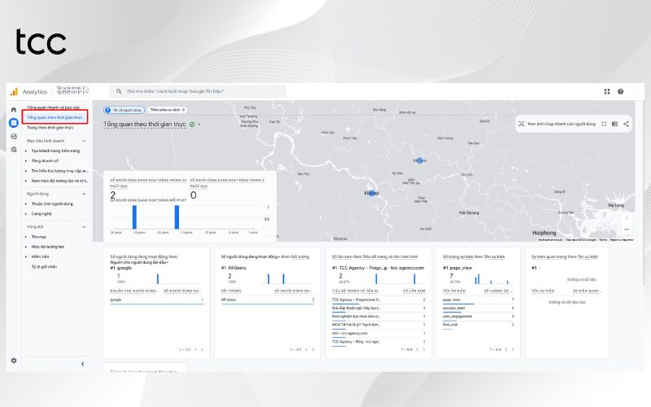Click 'Tất cả người dùng' segment chip

coord(124,110)
